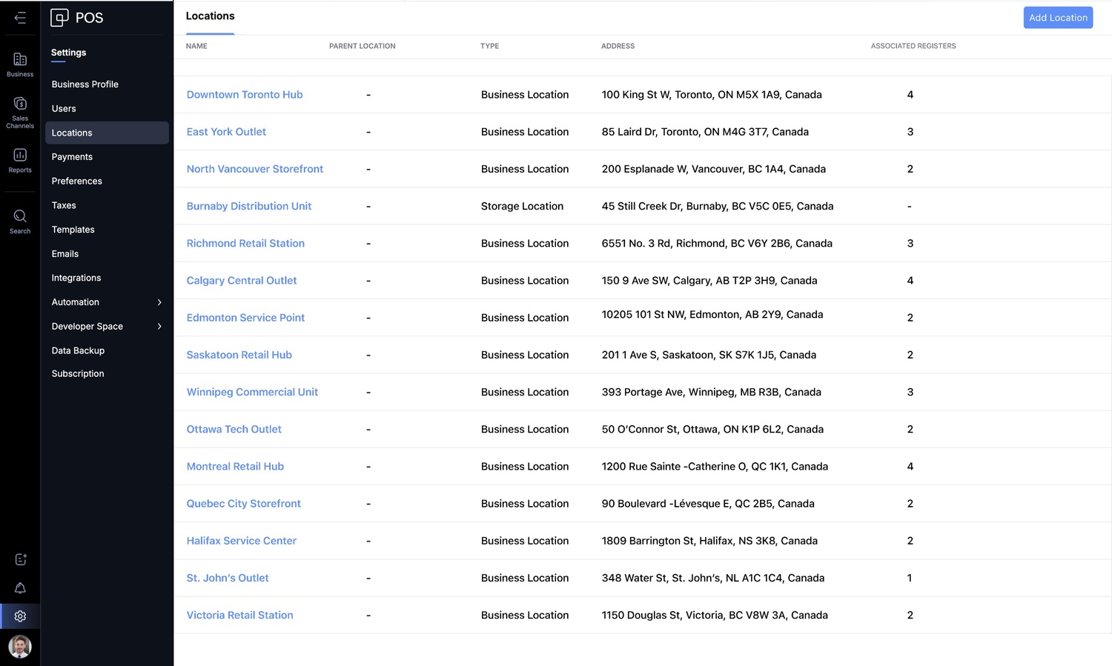1112x666 pixels.
Task: Open the notifications bell icon
Action: tap(20, 588)
